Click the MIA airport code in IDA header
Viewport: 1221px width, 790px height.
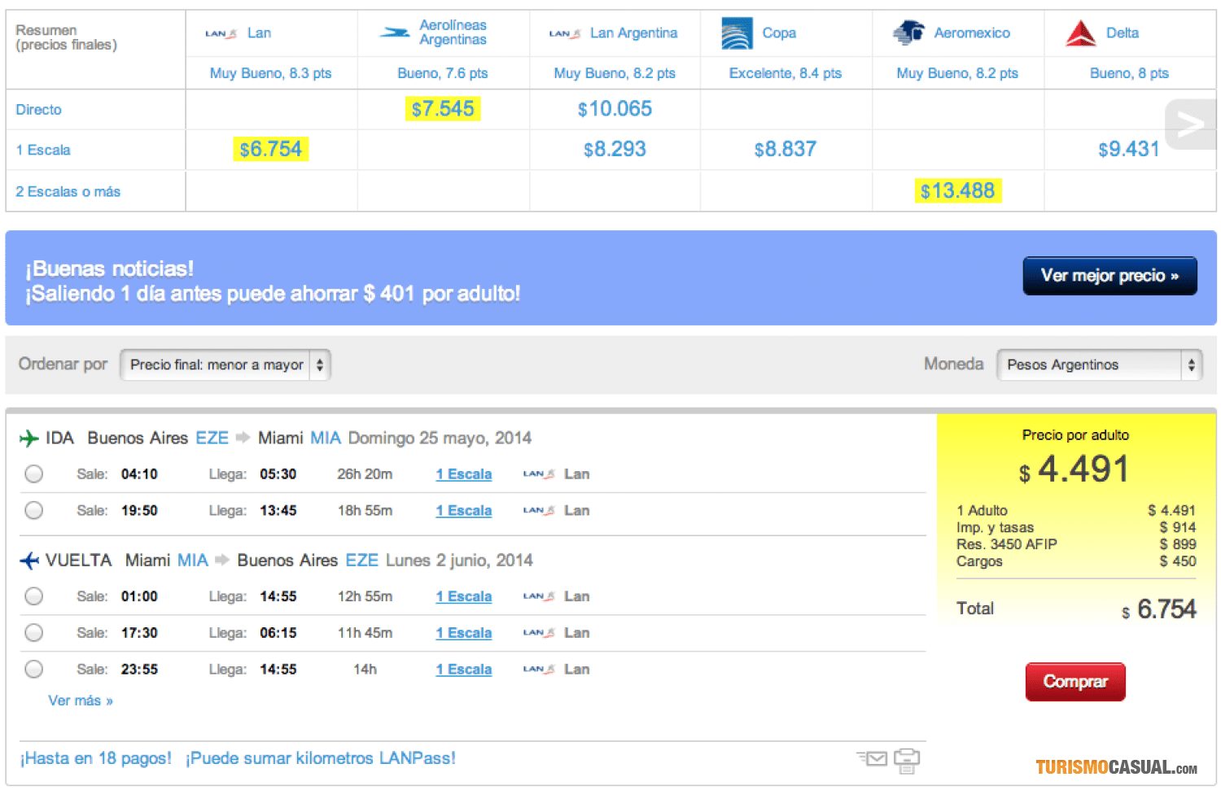click(x=326, y=439)
